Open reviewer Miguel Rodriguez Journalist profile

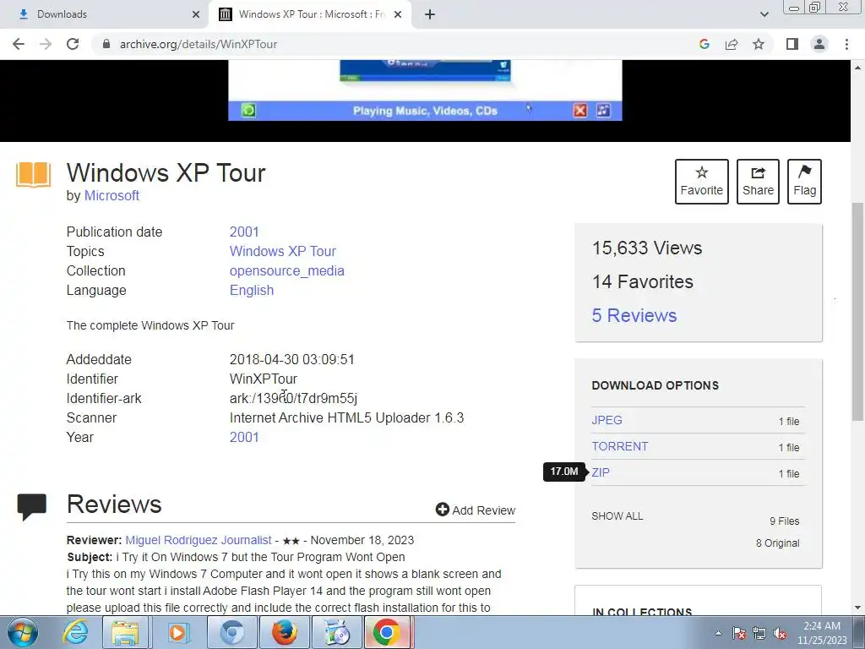click(x=199, y=540)
